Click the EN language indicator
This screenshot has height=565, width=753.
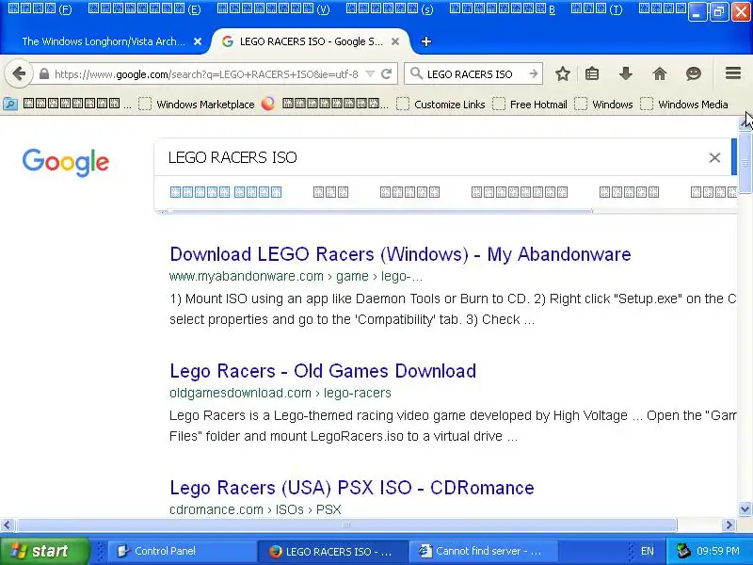647,551
